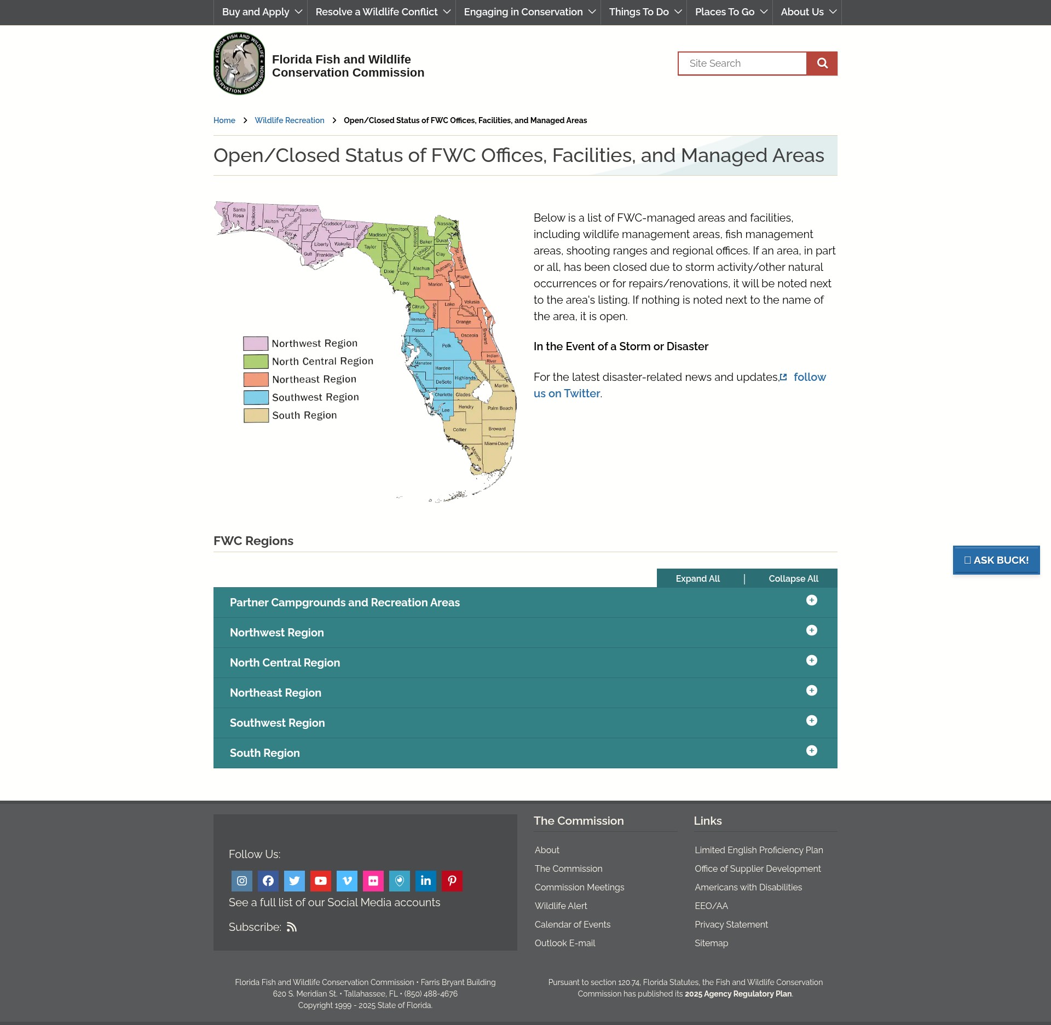Open the Outlook E-mail footer link
This screenshot has width=1051, height=1025.
tap(565, 943)
